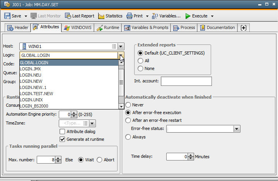
Task: Click the plus icon tab
Action: pos(243,28)
